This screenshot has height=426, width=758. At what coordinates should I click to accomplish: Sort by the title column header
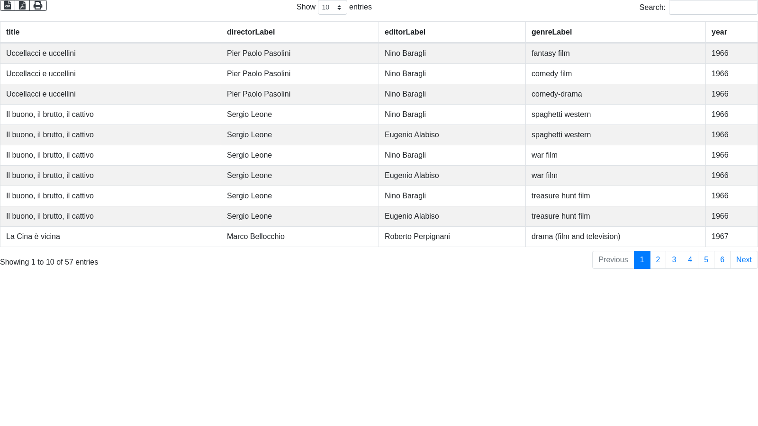[x=110, y=32]
